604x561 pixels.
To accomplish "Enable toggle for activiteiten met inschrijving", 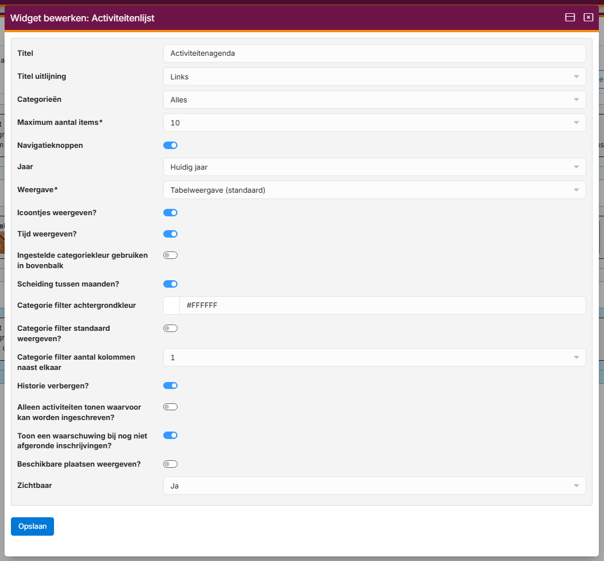I will [x=170, y=406].
